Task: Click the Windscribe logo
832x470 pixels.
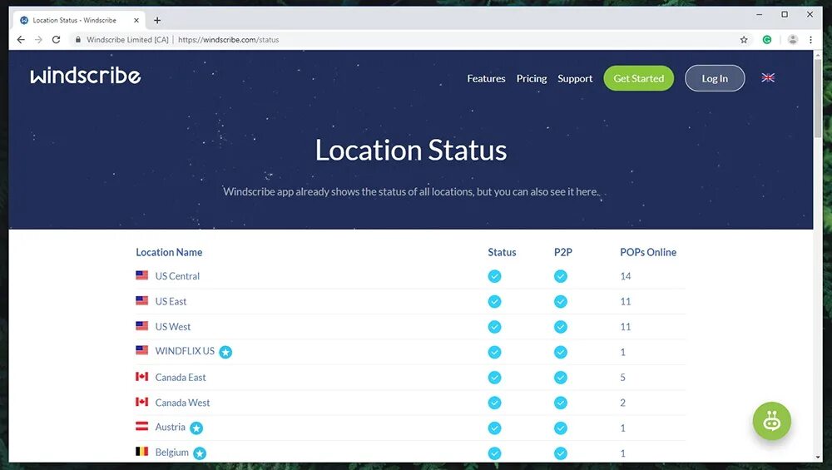Action: (x=86, y=76)
